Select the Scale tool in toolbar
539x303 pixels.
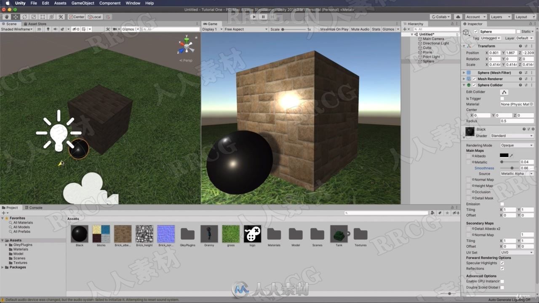[x=34, y=17]
